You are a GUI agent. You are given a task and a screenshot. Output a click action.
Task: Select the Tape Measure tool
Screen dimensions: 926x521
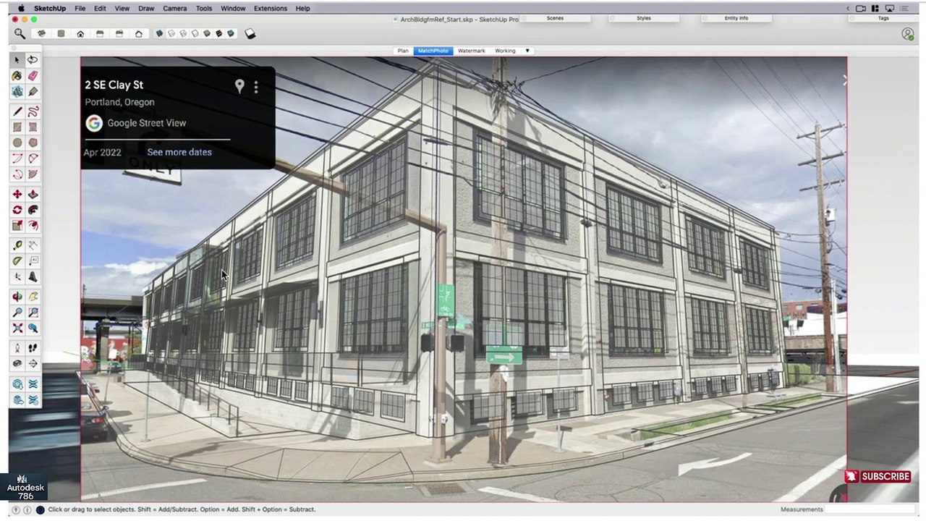(17, 245)
